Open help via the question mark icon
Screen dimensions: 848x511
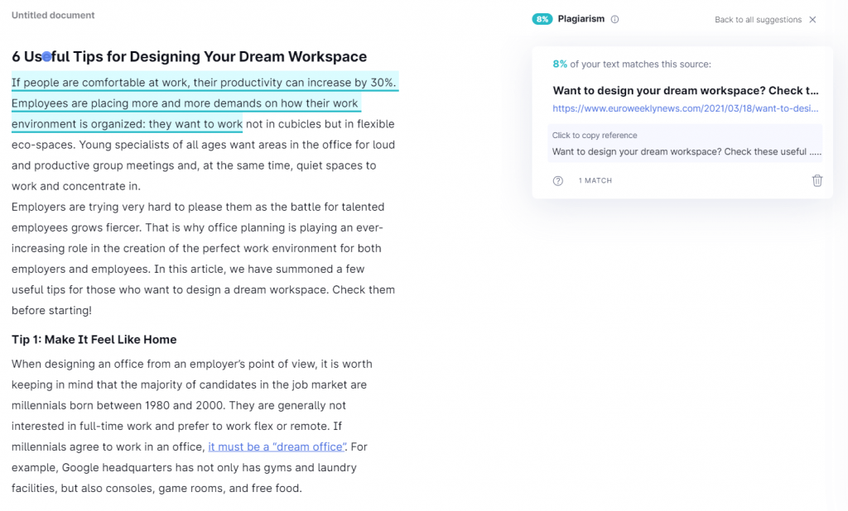click(557, 179)
